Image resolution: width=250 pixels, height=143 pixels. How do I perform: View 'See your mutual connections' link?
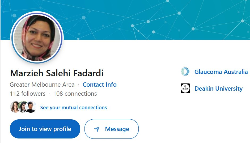tap(74, 108)
